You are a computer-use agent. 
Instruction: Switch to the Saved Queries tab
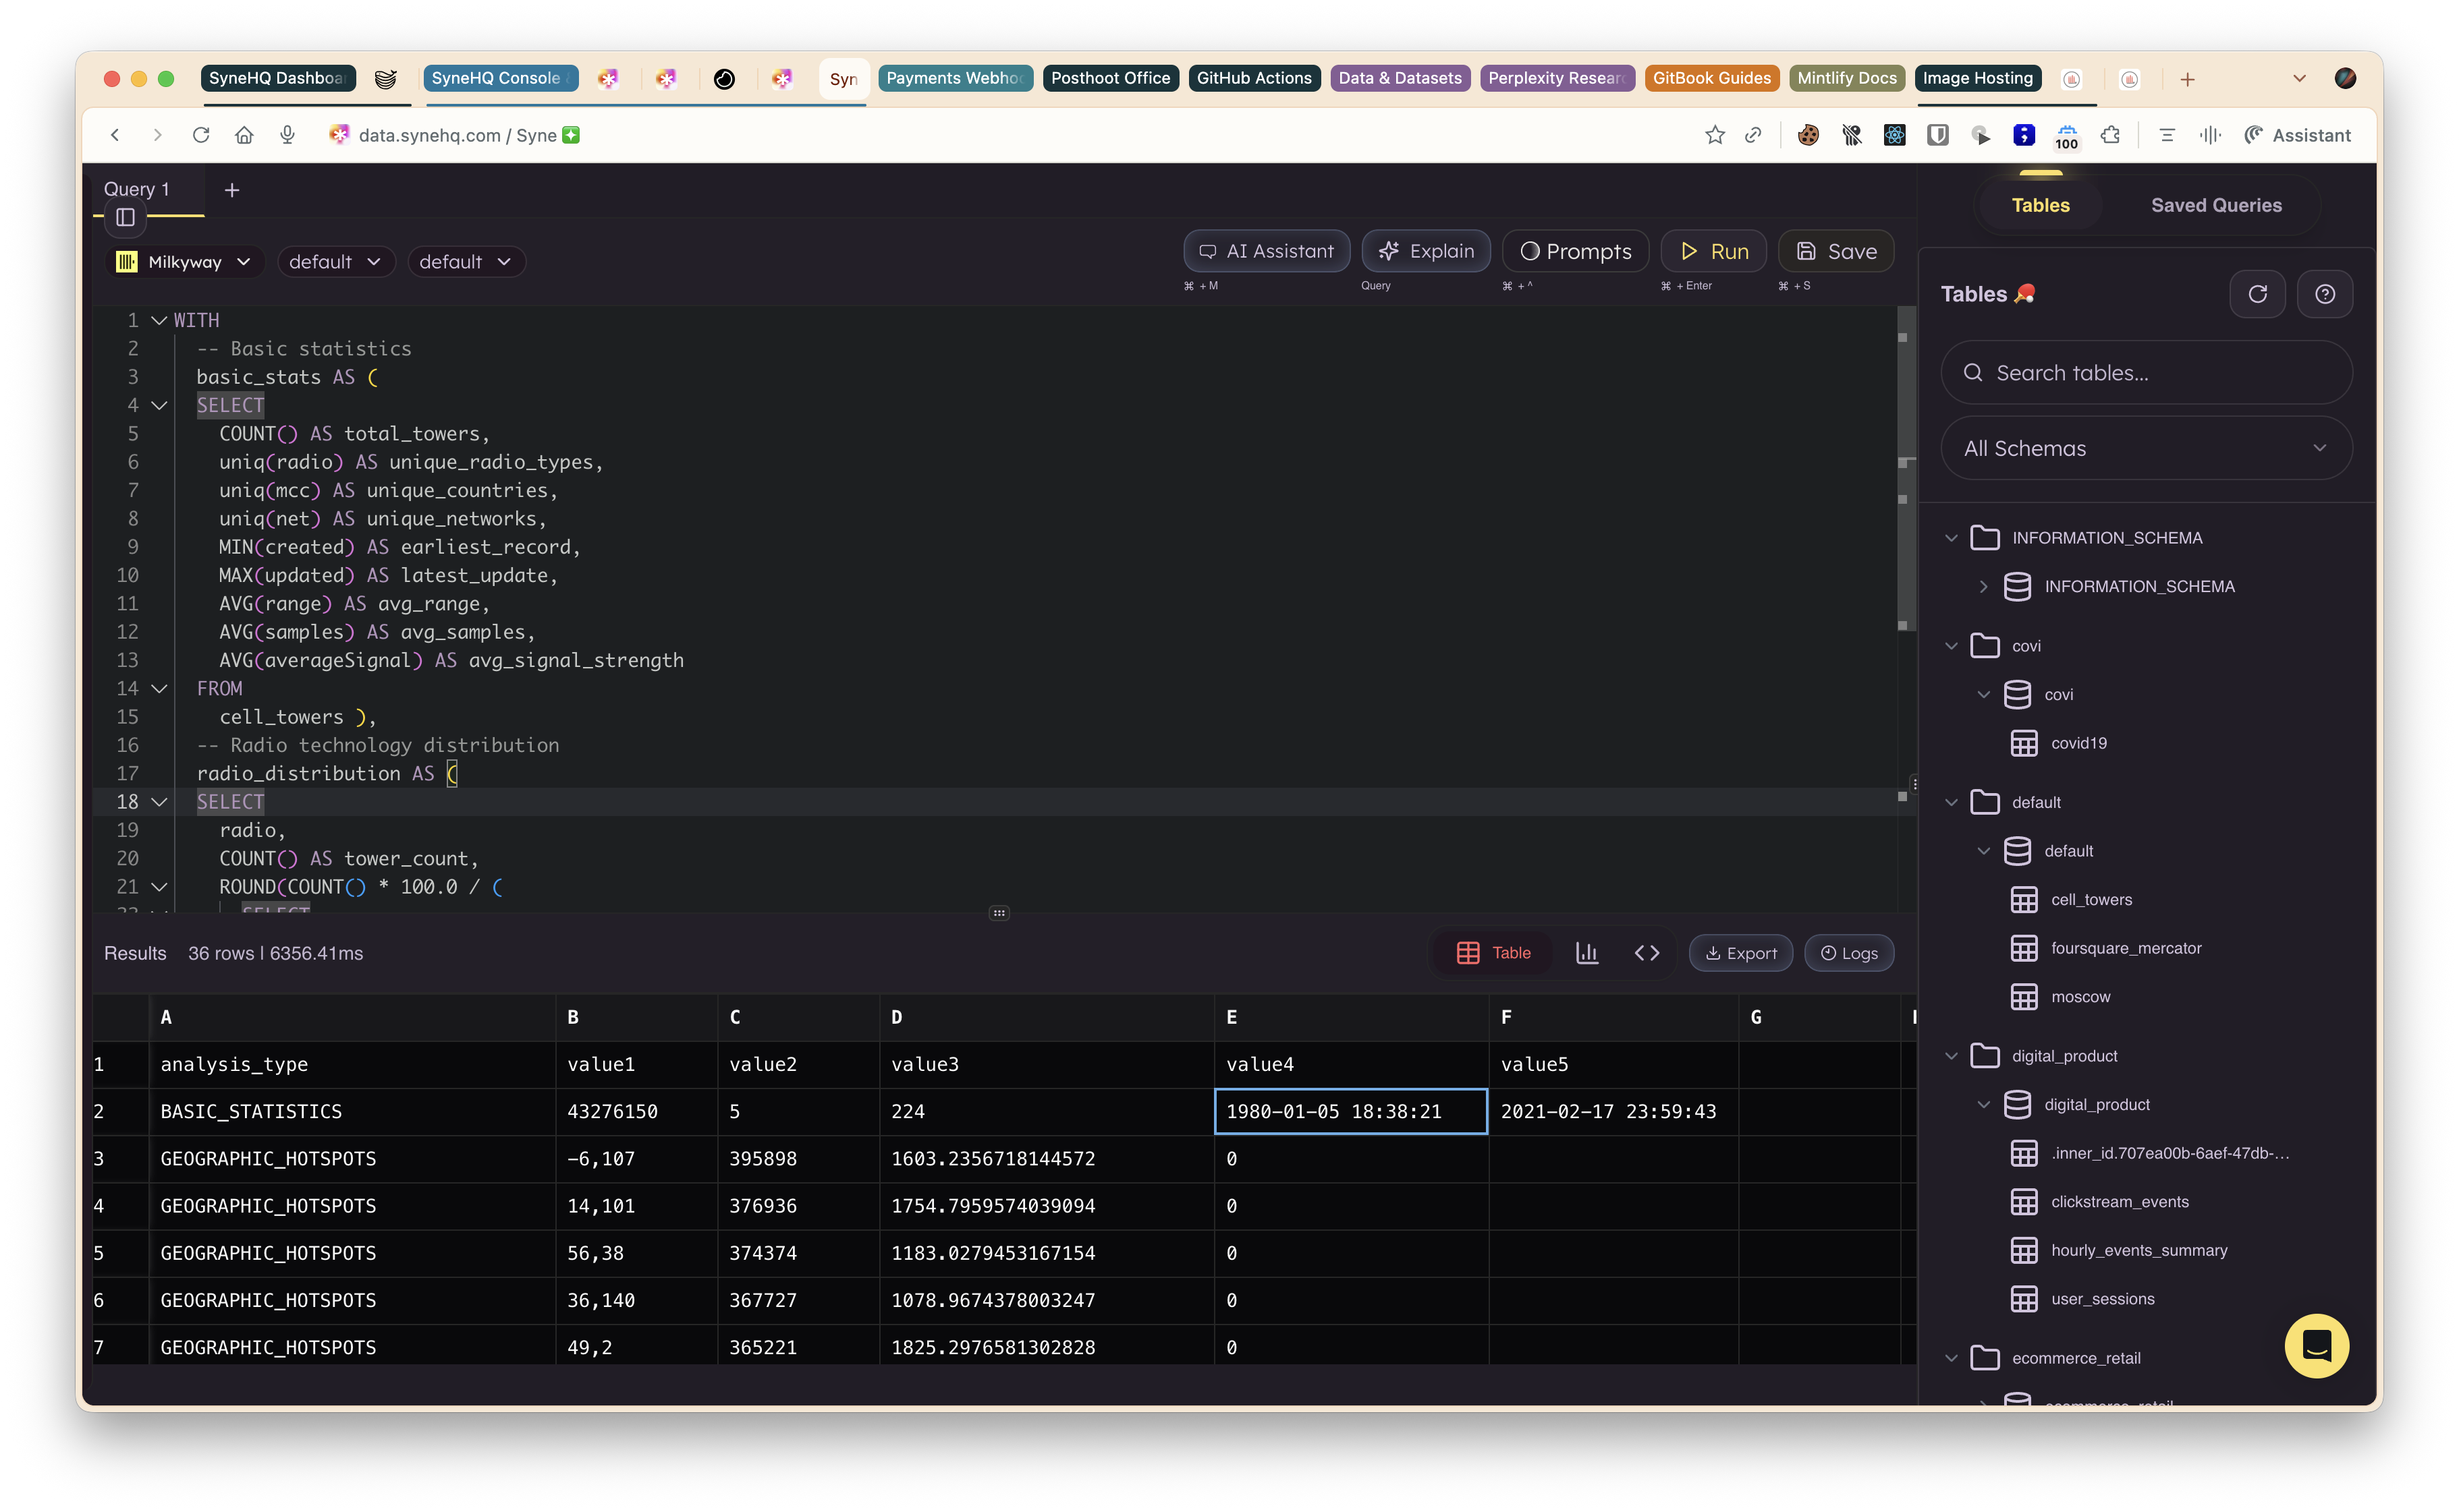point(2216,205)
